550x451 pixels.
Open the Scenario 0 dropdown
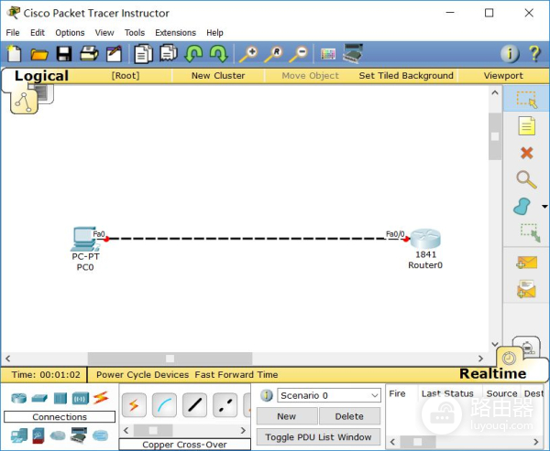(329, 396)
